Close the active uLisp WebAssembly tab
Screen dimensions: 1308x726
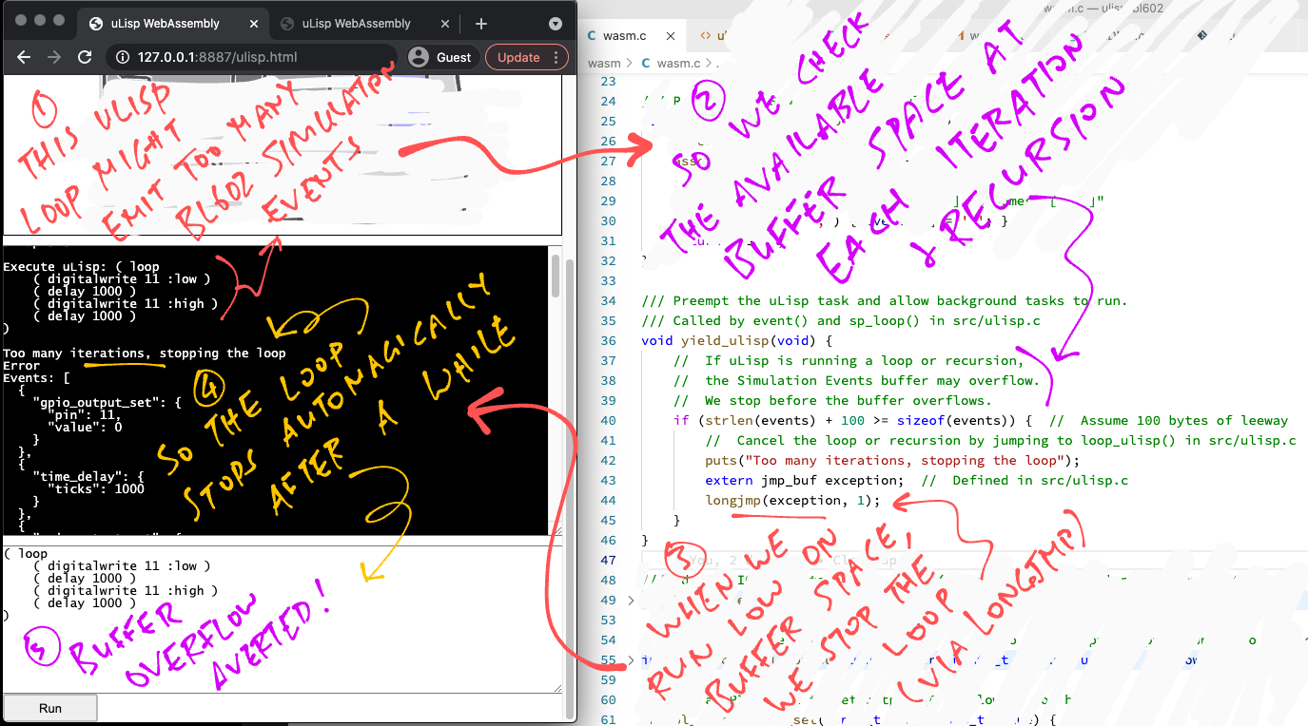(x=253, y=24)
